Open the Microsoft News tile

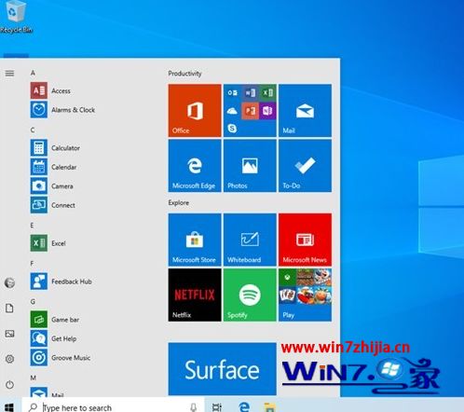(305, 240)
